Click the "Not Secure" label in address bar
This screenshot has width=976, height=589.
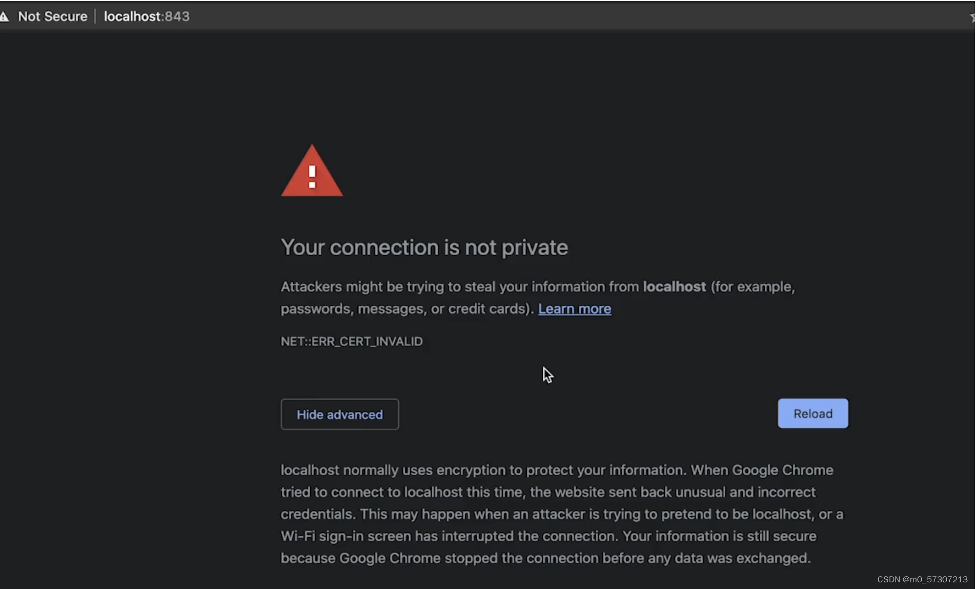click(x=52, y=16)
